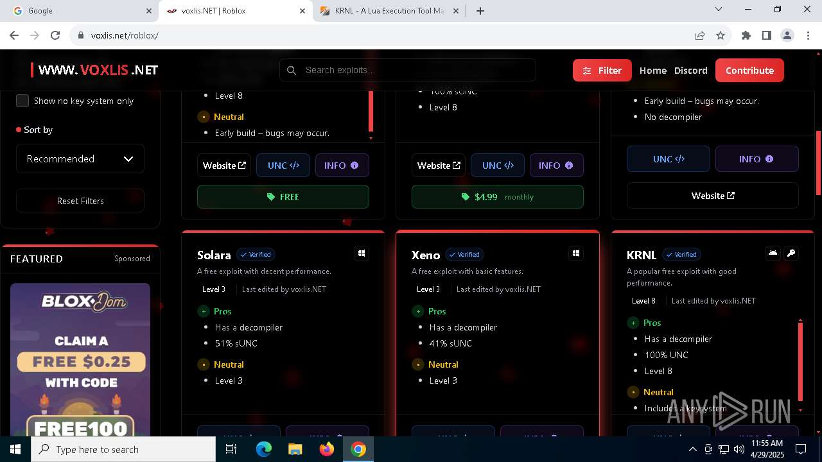Click the WWW.VOXLIS.NET logo
Screen dimensions: 822x462
[x=94, y=70]
